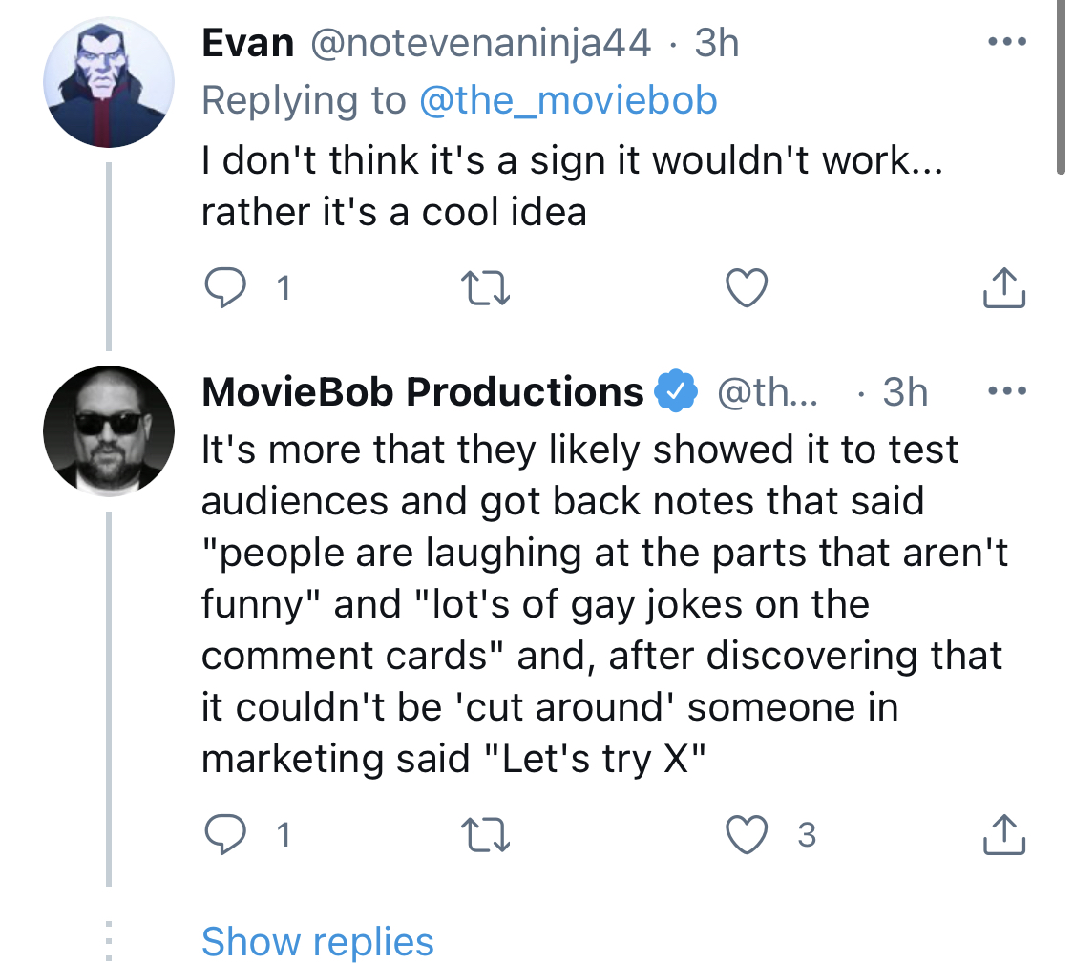Share MovieBob Productions' tweet
Screen dimensions: 1074x963
pyautogui.click(x=1003, y=833)
